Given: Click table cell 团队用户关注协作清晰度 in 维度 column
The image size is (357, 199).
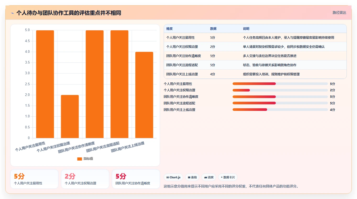Looking at the screenshot, I should 184,56.
